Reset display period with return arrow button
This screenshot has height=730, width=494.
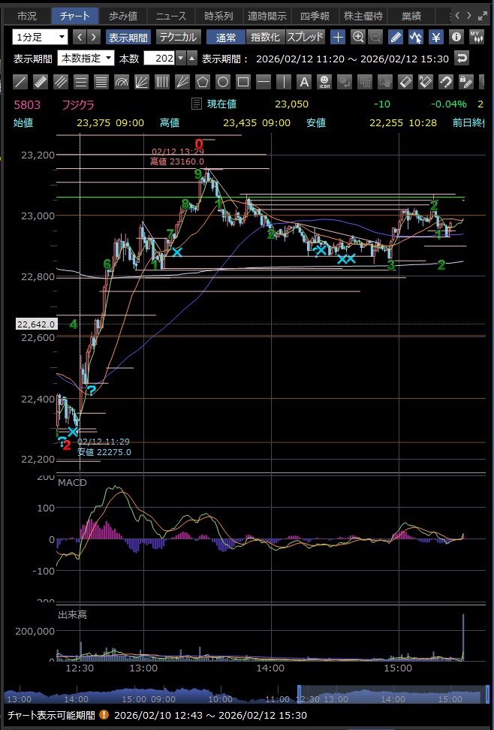(x=463, y=59)
